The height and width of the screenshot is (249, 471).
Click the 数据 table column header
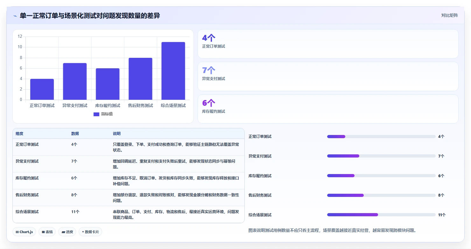pos(75,134)
